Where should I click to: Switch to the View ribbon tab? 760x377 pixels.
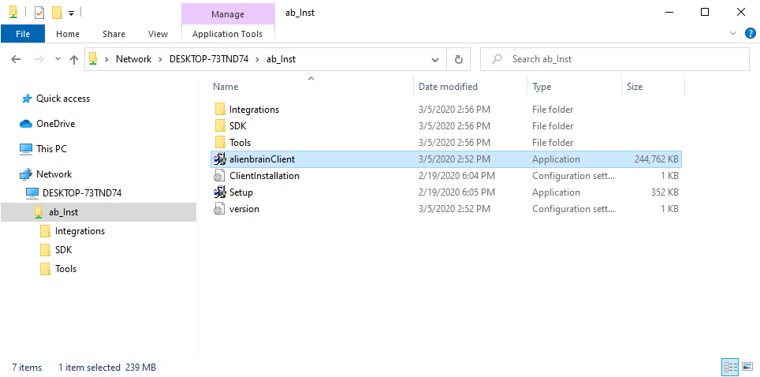(158, 34)
